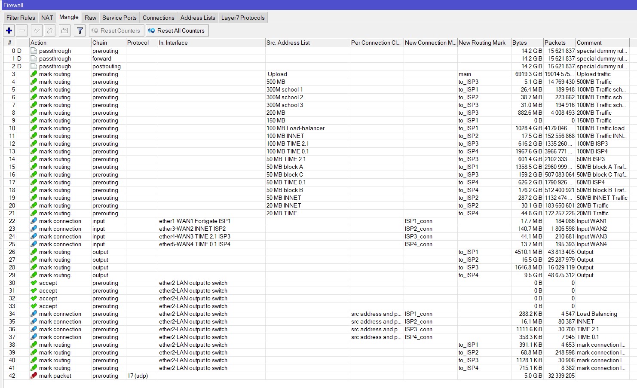Switch to the NAT tab

[47, 18]
